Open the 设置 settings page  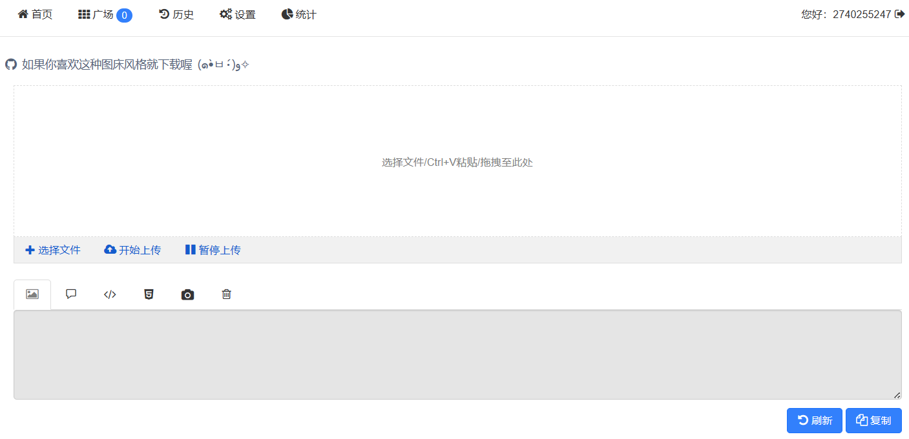[x=238, y=14]
